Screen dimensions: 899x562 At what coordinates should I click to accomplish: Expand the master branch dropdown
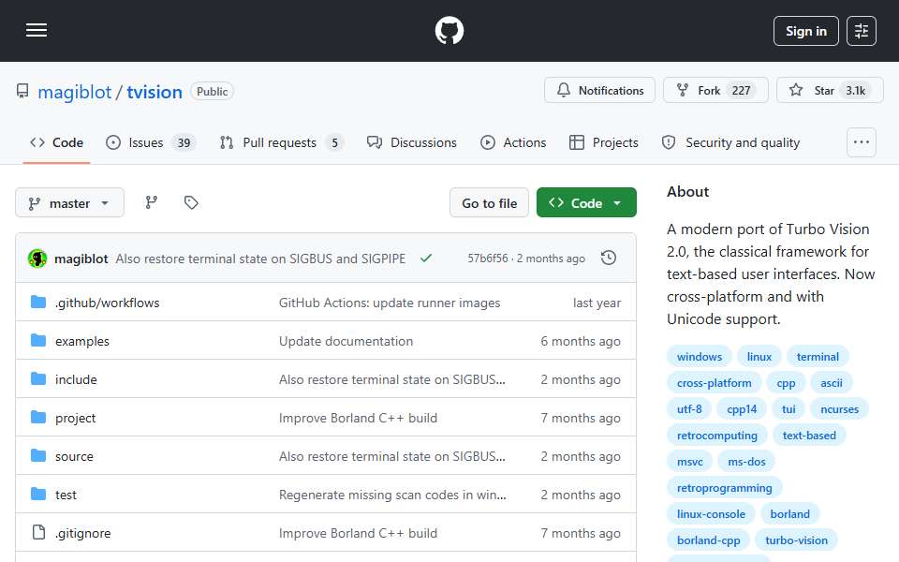(x=69, y=203)
